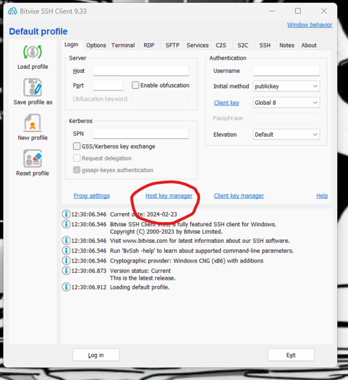Image resolution: width=348 pixels, height=380 pixels.
Task: Select the RDP tab
Action: point(149,46)
